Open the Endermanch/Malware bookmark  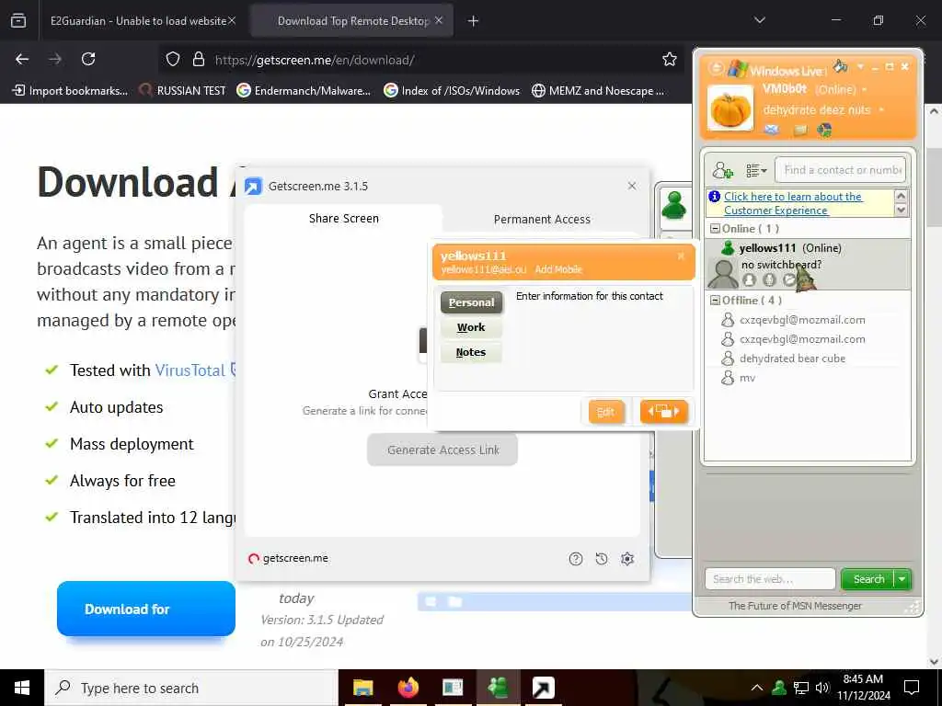(304, 91)
